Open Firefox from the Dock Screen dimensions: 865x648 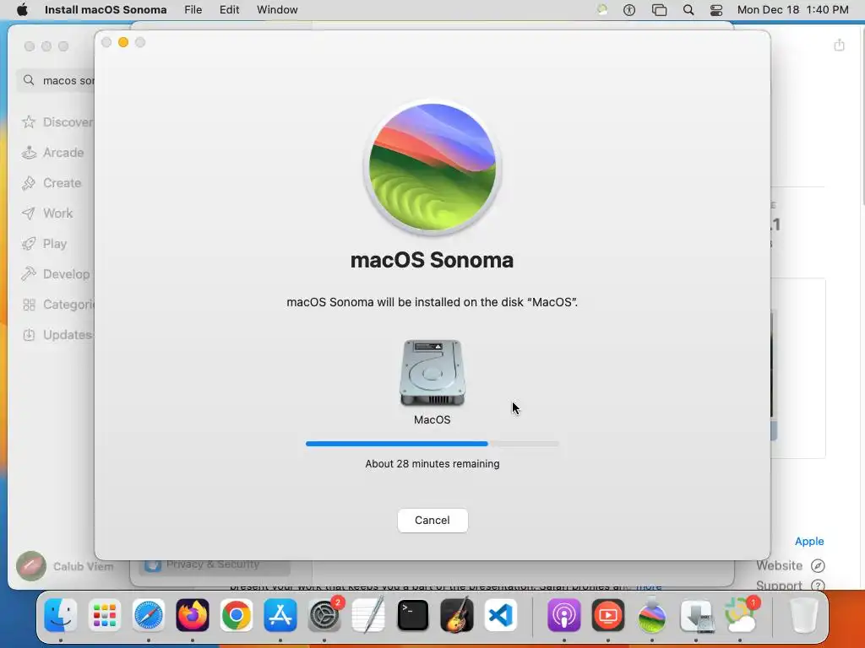pos(192,615)
